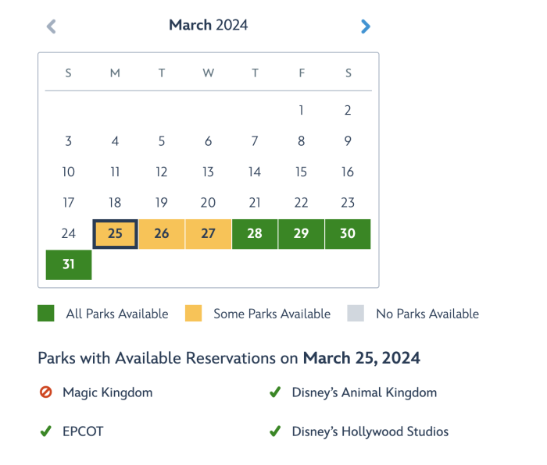Click the Magic Kingdom park label
The image size is (547, 465).
[x=107, y=393]
